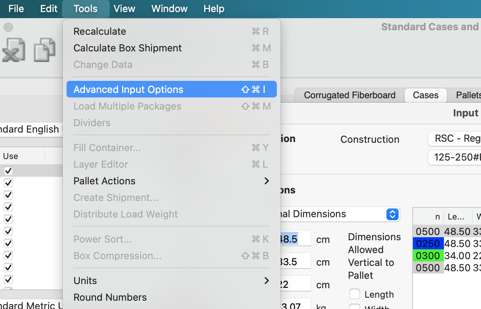Open the Window menu
This screenshot has height=309, width=481.
(169, 9)
